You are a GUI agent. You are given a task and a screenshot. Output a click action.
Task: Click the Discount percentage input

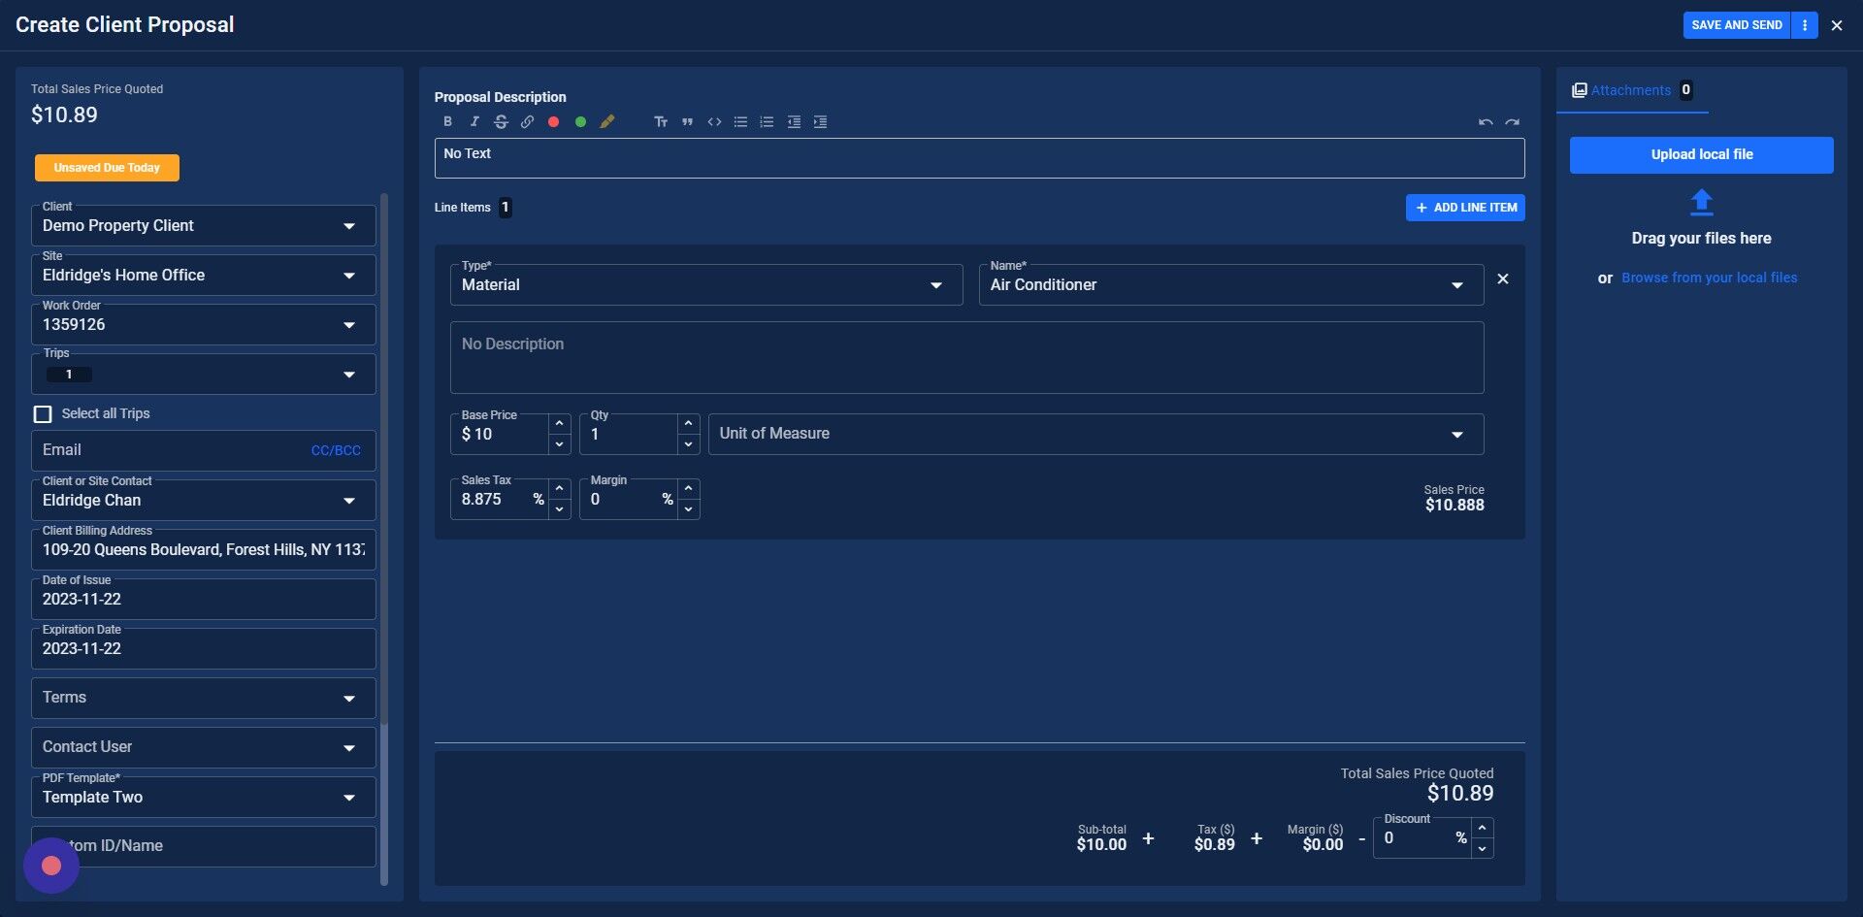(x=1422, y=838)
